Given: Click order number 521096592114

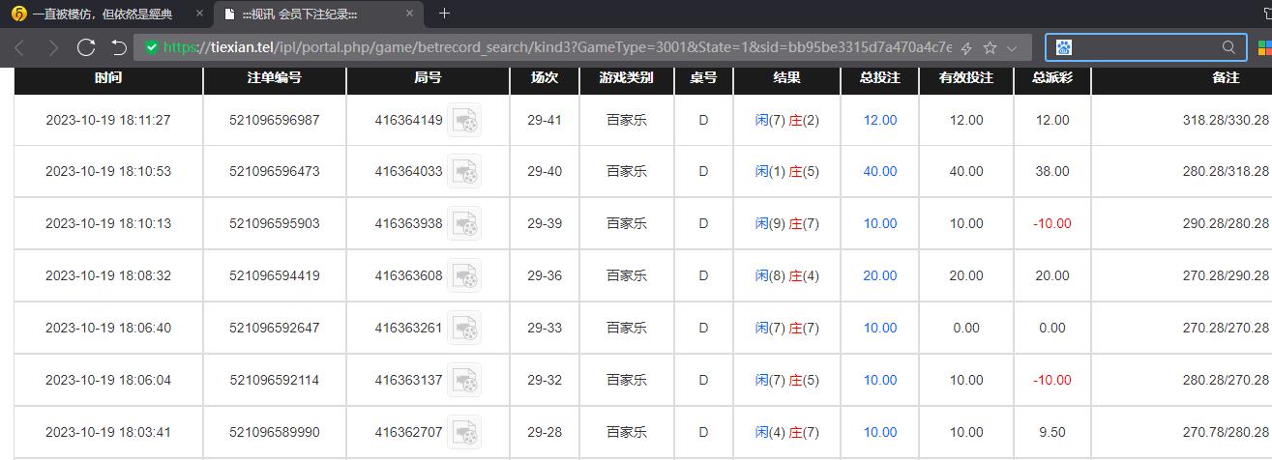Looking at the screenshot, I should [274, 380].
